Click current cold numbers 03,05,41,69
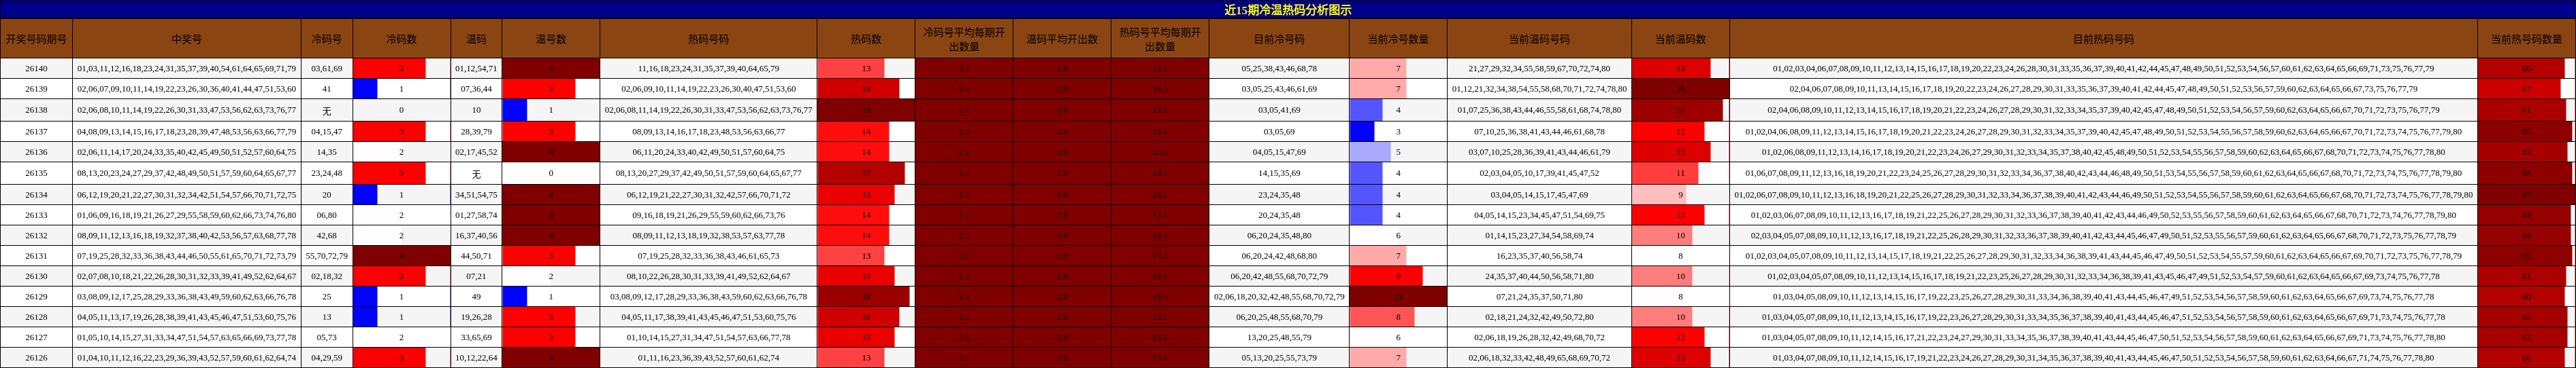This screenshot has height=368, width=2576. 1279,110
